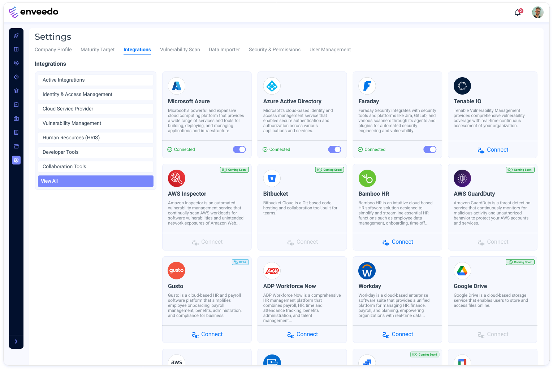Click the Bitbucket logo icon
Viewport: 553px width, 370px height.
click(x=272, y=178)
